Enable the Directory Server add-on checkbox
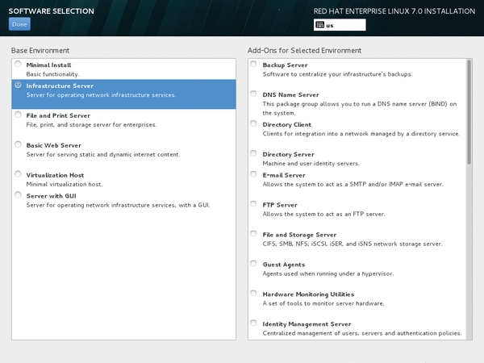Viewport: 484px width, 363px height. pos(253,153)
